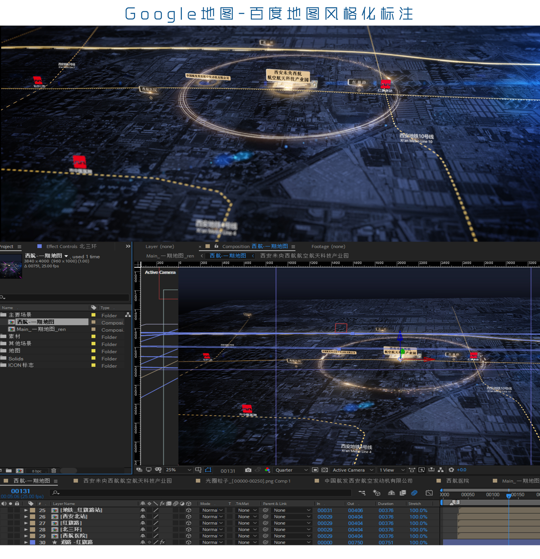This screenshot has width=540, height=559.
Task: Open the composition mini-flowchart in timeline
Action: point(362,493)
